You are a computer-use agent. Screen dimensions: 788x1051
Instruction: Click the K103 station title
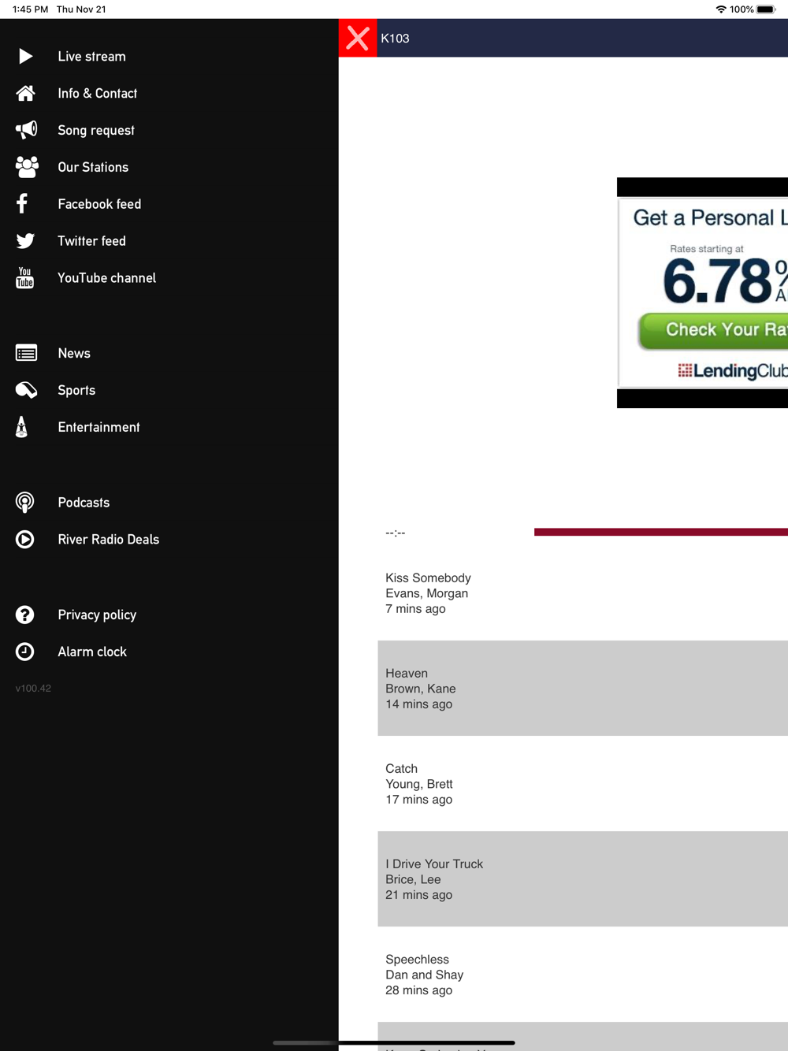pos(395,39)
